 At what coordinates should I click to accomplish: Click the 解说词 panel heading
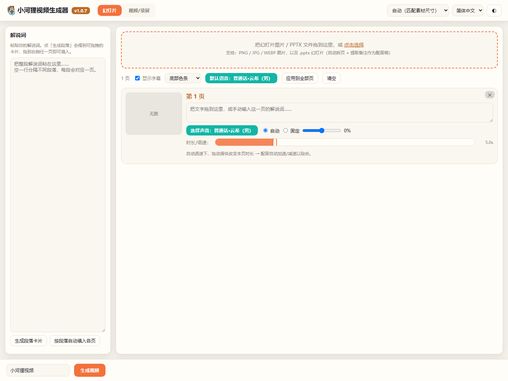18,35
